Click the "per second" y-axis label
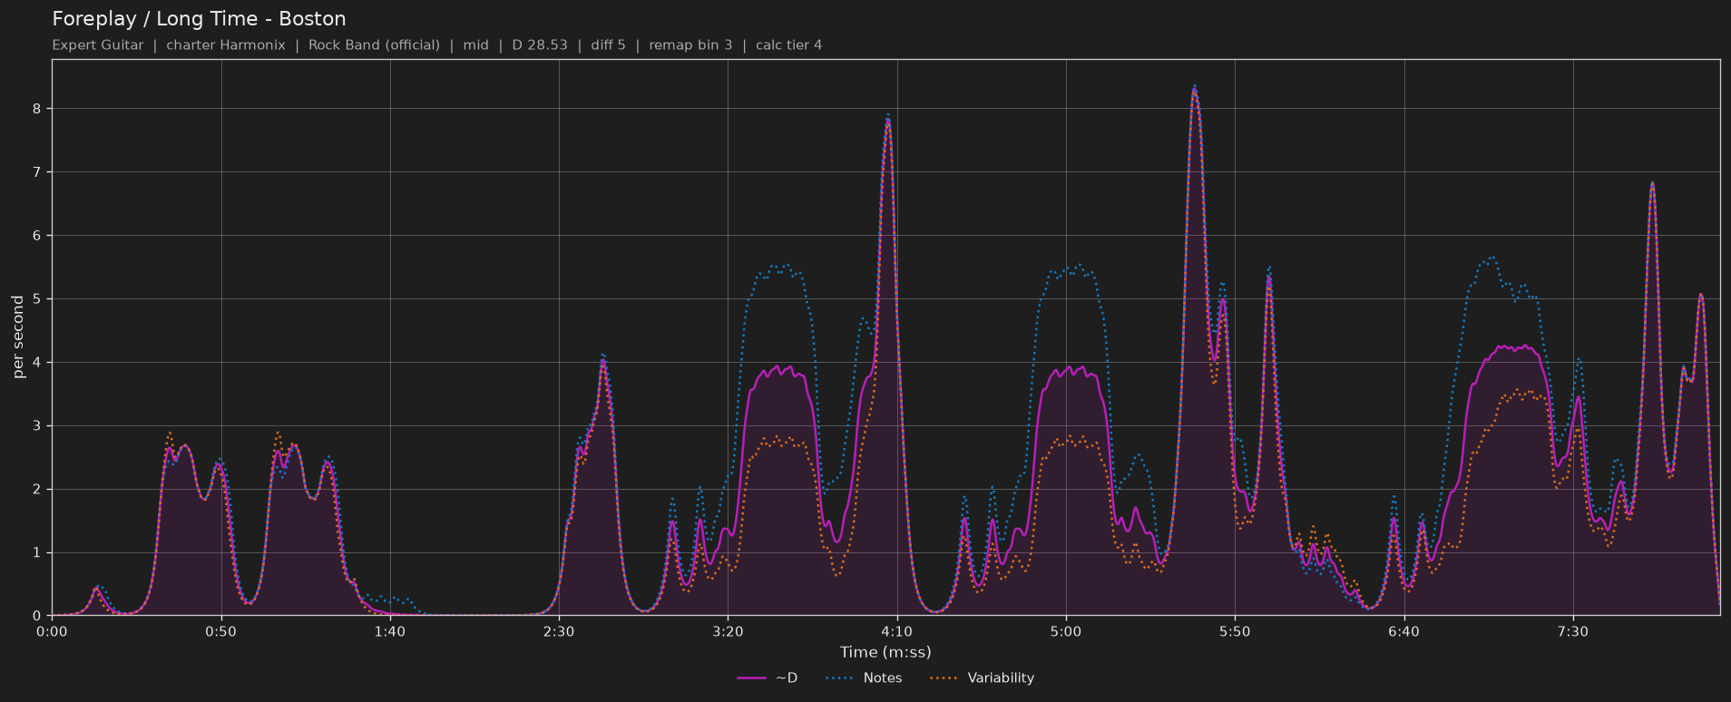Viewport: 1731px width, 702px height. tap(18, 337)
